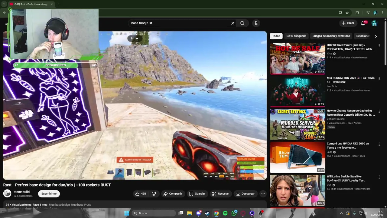Click the Guardar button
Image resolution: width=387 pixels, height=218 pixels.
pos(197,194)
